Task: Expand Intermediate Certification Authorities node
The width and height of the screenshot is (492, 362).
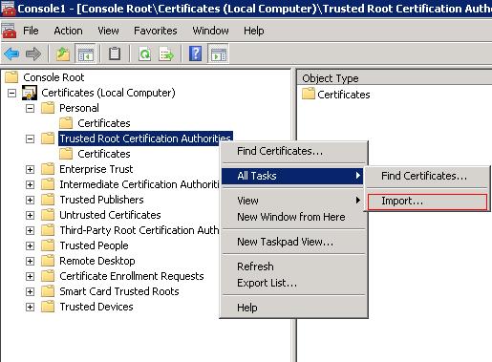Action: pyautogui.click(x=30, y=184)
